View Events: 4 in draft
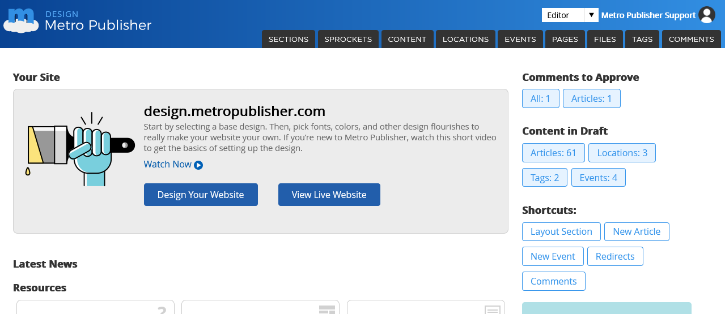This screenshot has width=725, height=314. click(599, 178)
